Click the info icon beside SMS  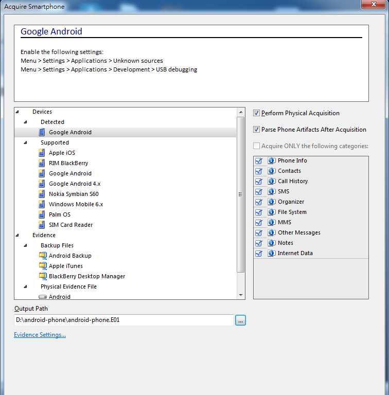click(271, 191)
